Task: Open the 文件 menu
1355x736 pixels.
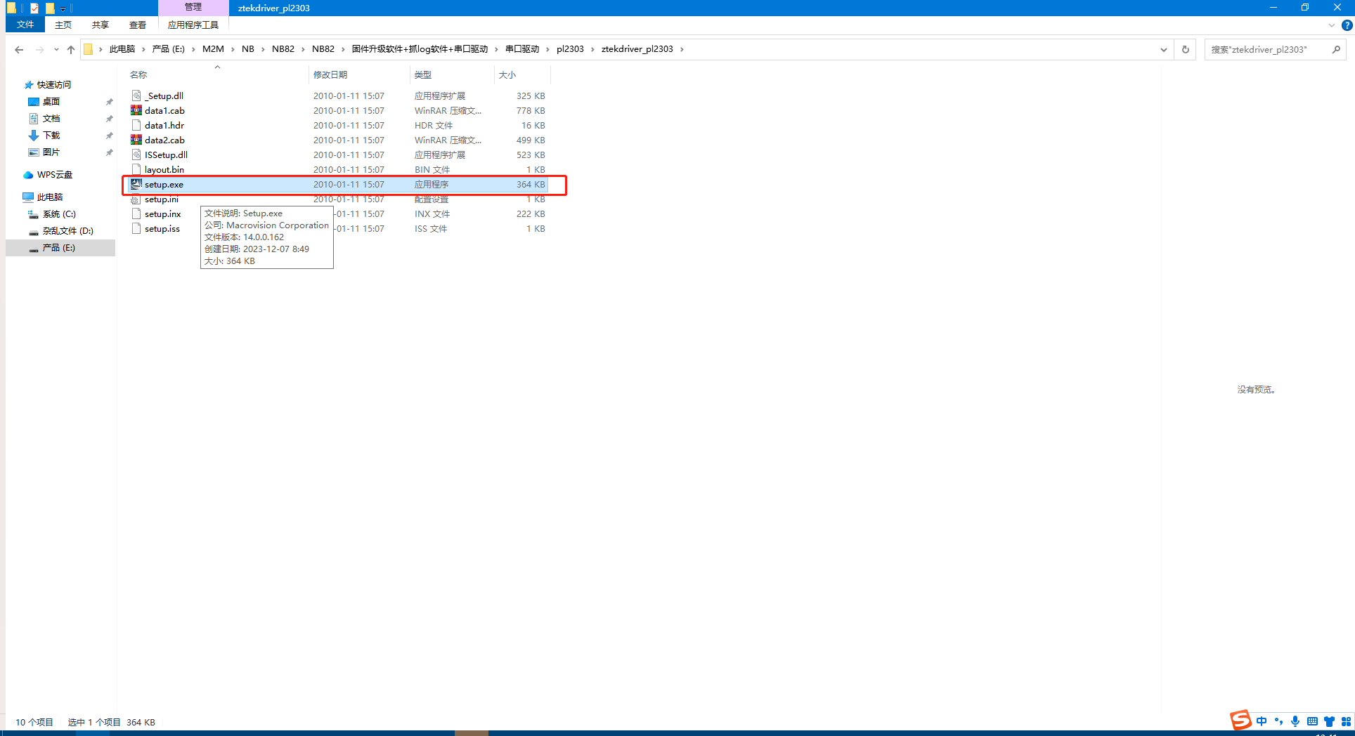Action: (x=25, y=25)
